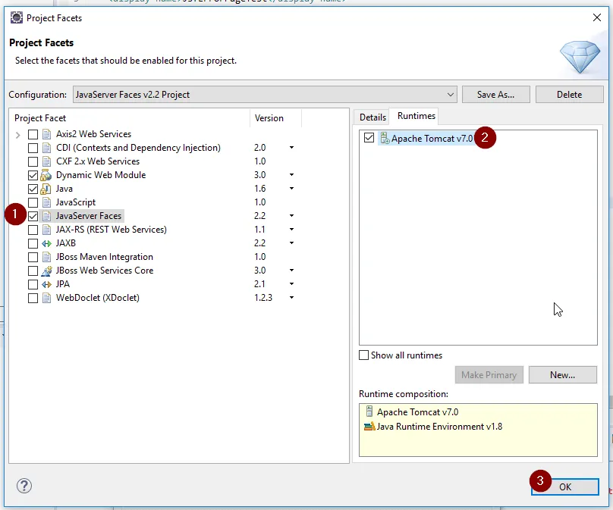613x510 pixels.
Task: Toggle the Apache Tomcat v7.0 runtime checkbox
Action: (x=369, y=138)
